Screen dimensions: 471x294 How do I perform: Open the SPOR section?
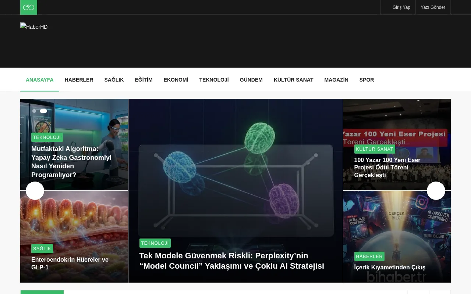click(366, 80)
